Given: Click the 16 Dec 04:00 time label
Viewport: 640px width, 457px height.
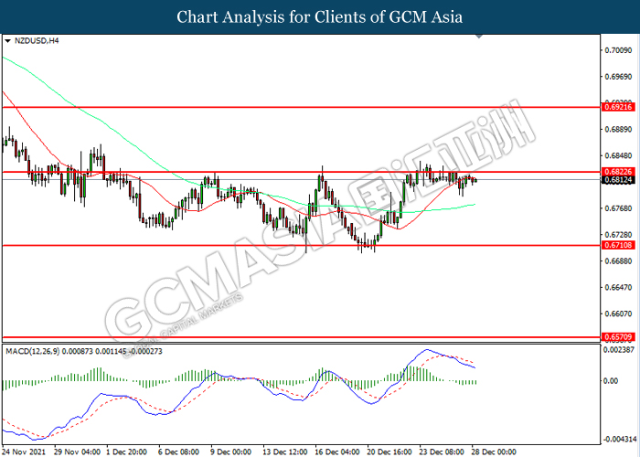Looking at the screenshot, I should tap(337, 452).
